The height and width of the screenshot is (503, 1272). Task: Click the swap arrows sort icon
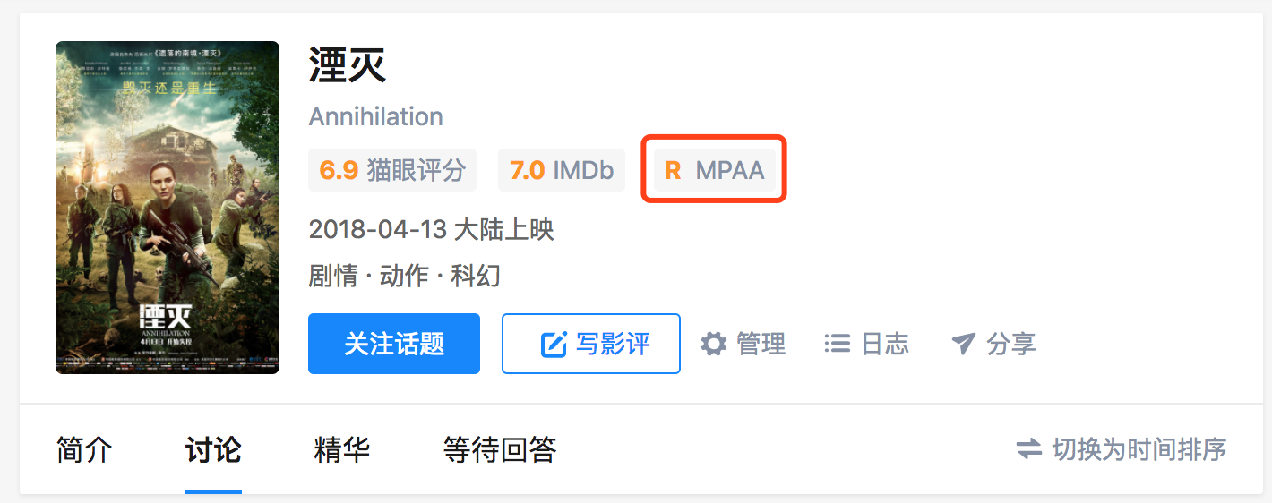pyautogui.click(x=1029, y=449)
